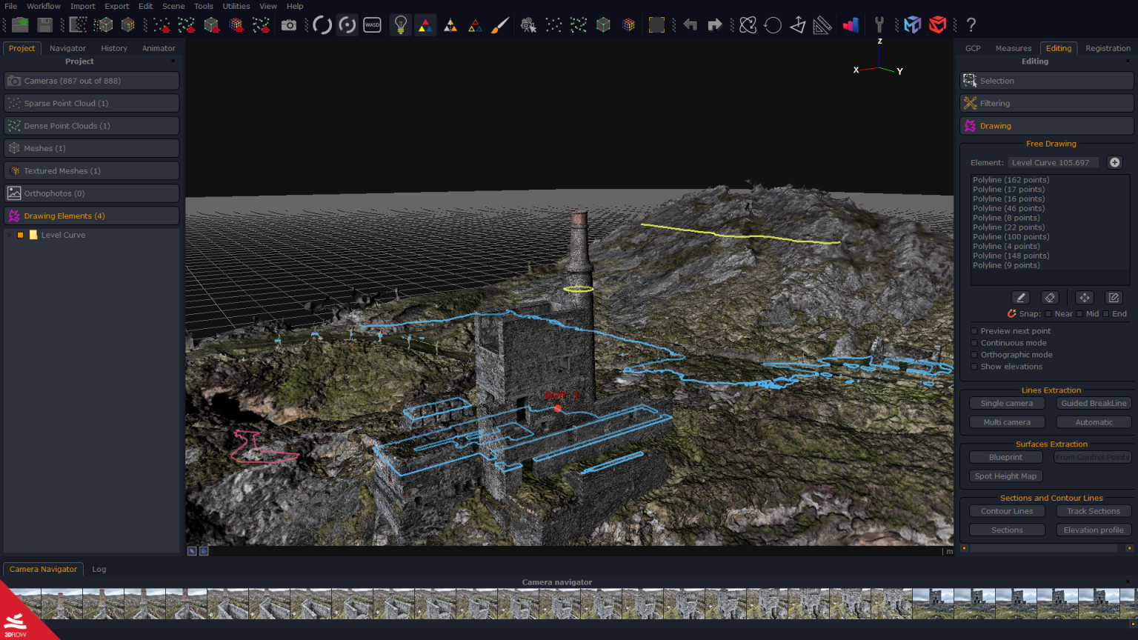1138x640 pixels.
Task: Expand the Level Curve tree item
Action: click(10, 235)
